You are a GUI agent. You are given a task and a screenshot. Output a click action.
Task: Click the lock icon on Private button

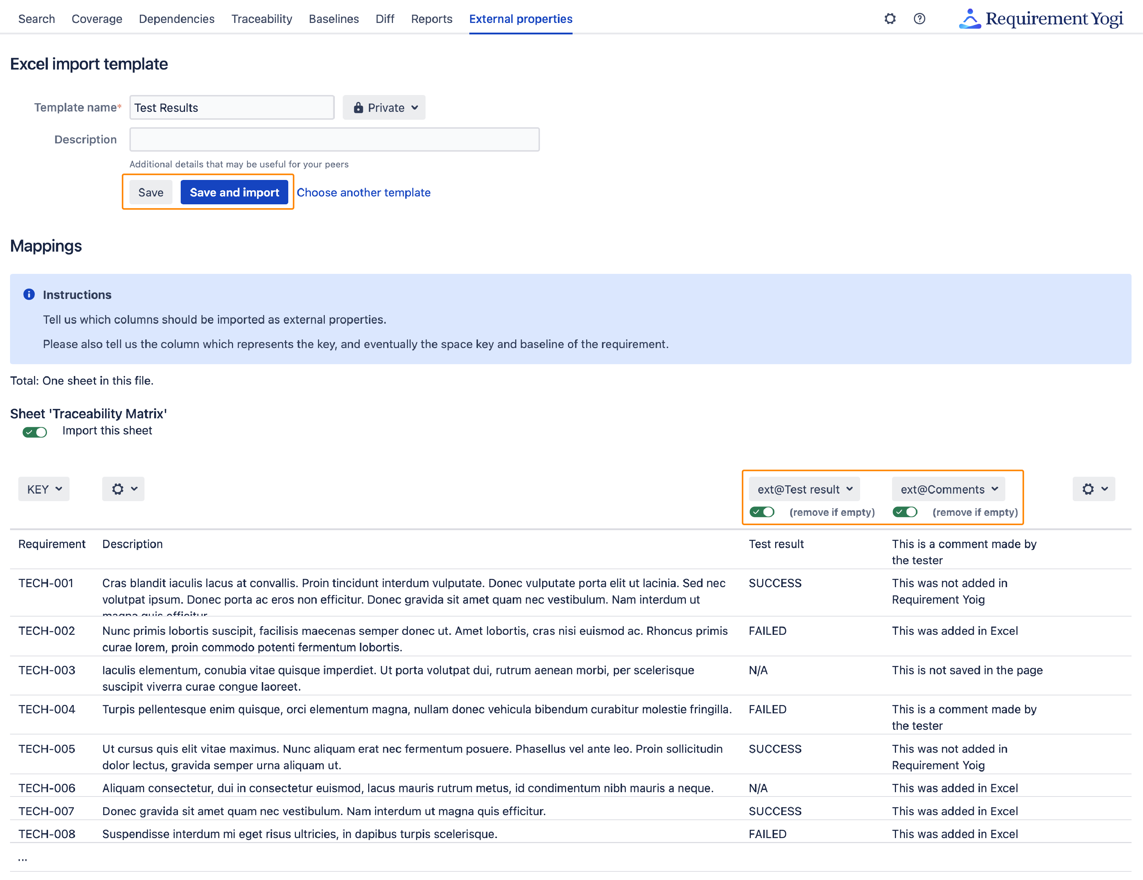359,108
